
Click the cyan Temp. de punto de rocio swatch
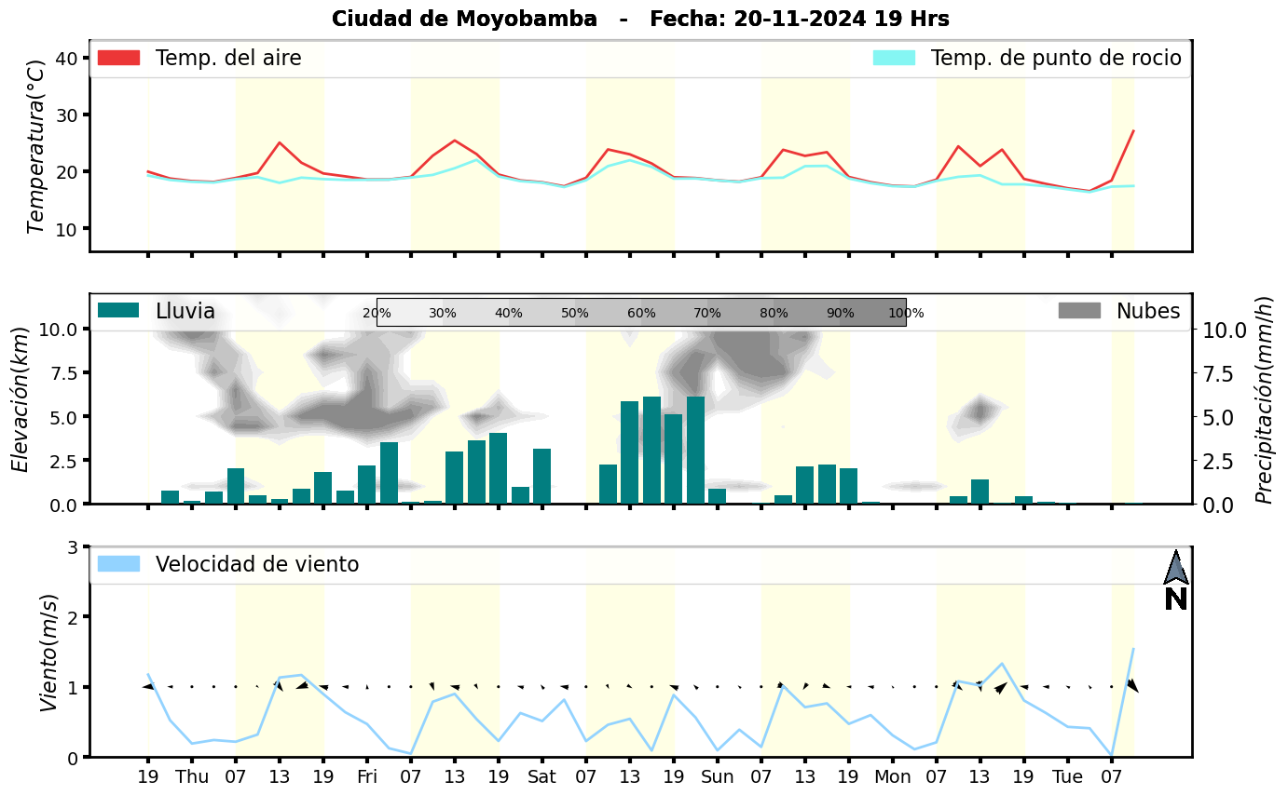894,58
